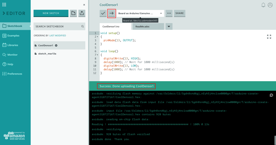Click line number 9 in gutter

(95, 62)
